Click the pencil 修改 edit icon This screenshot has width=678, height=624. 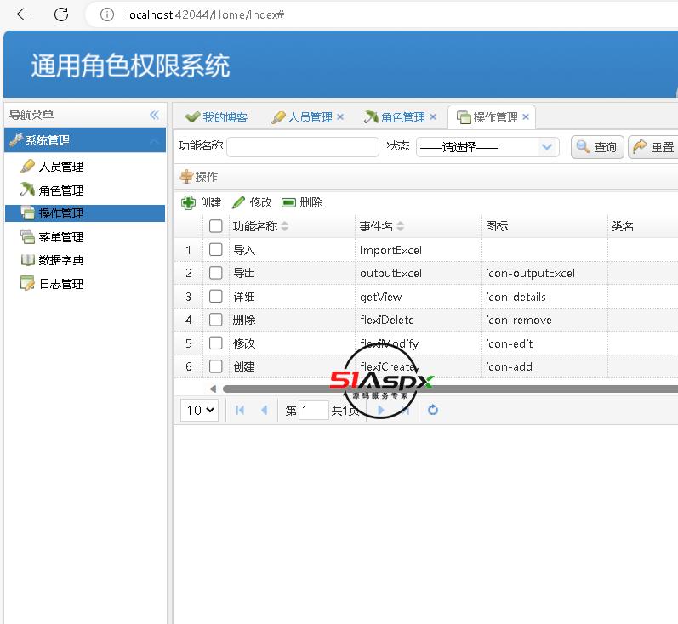[x=239, y=202]
